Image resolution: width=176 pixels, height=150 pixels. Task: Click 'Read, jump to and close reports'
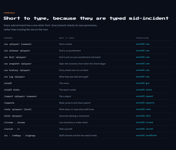75,103
